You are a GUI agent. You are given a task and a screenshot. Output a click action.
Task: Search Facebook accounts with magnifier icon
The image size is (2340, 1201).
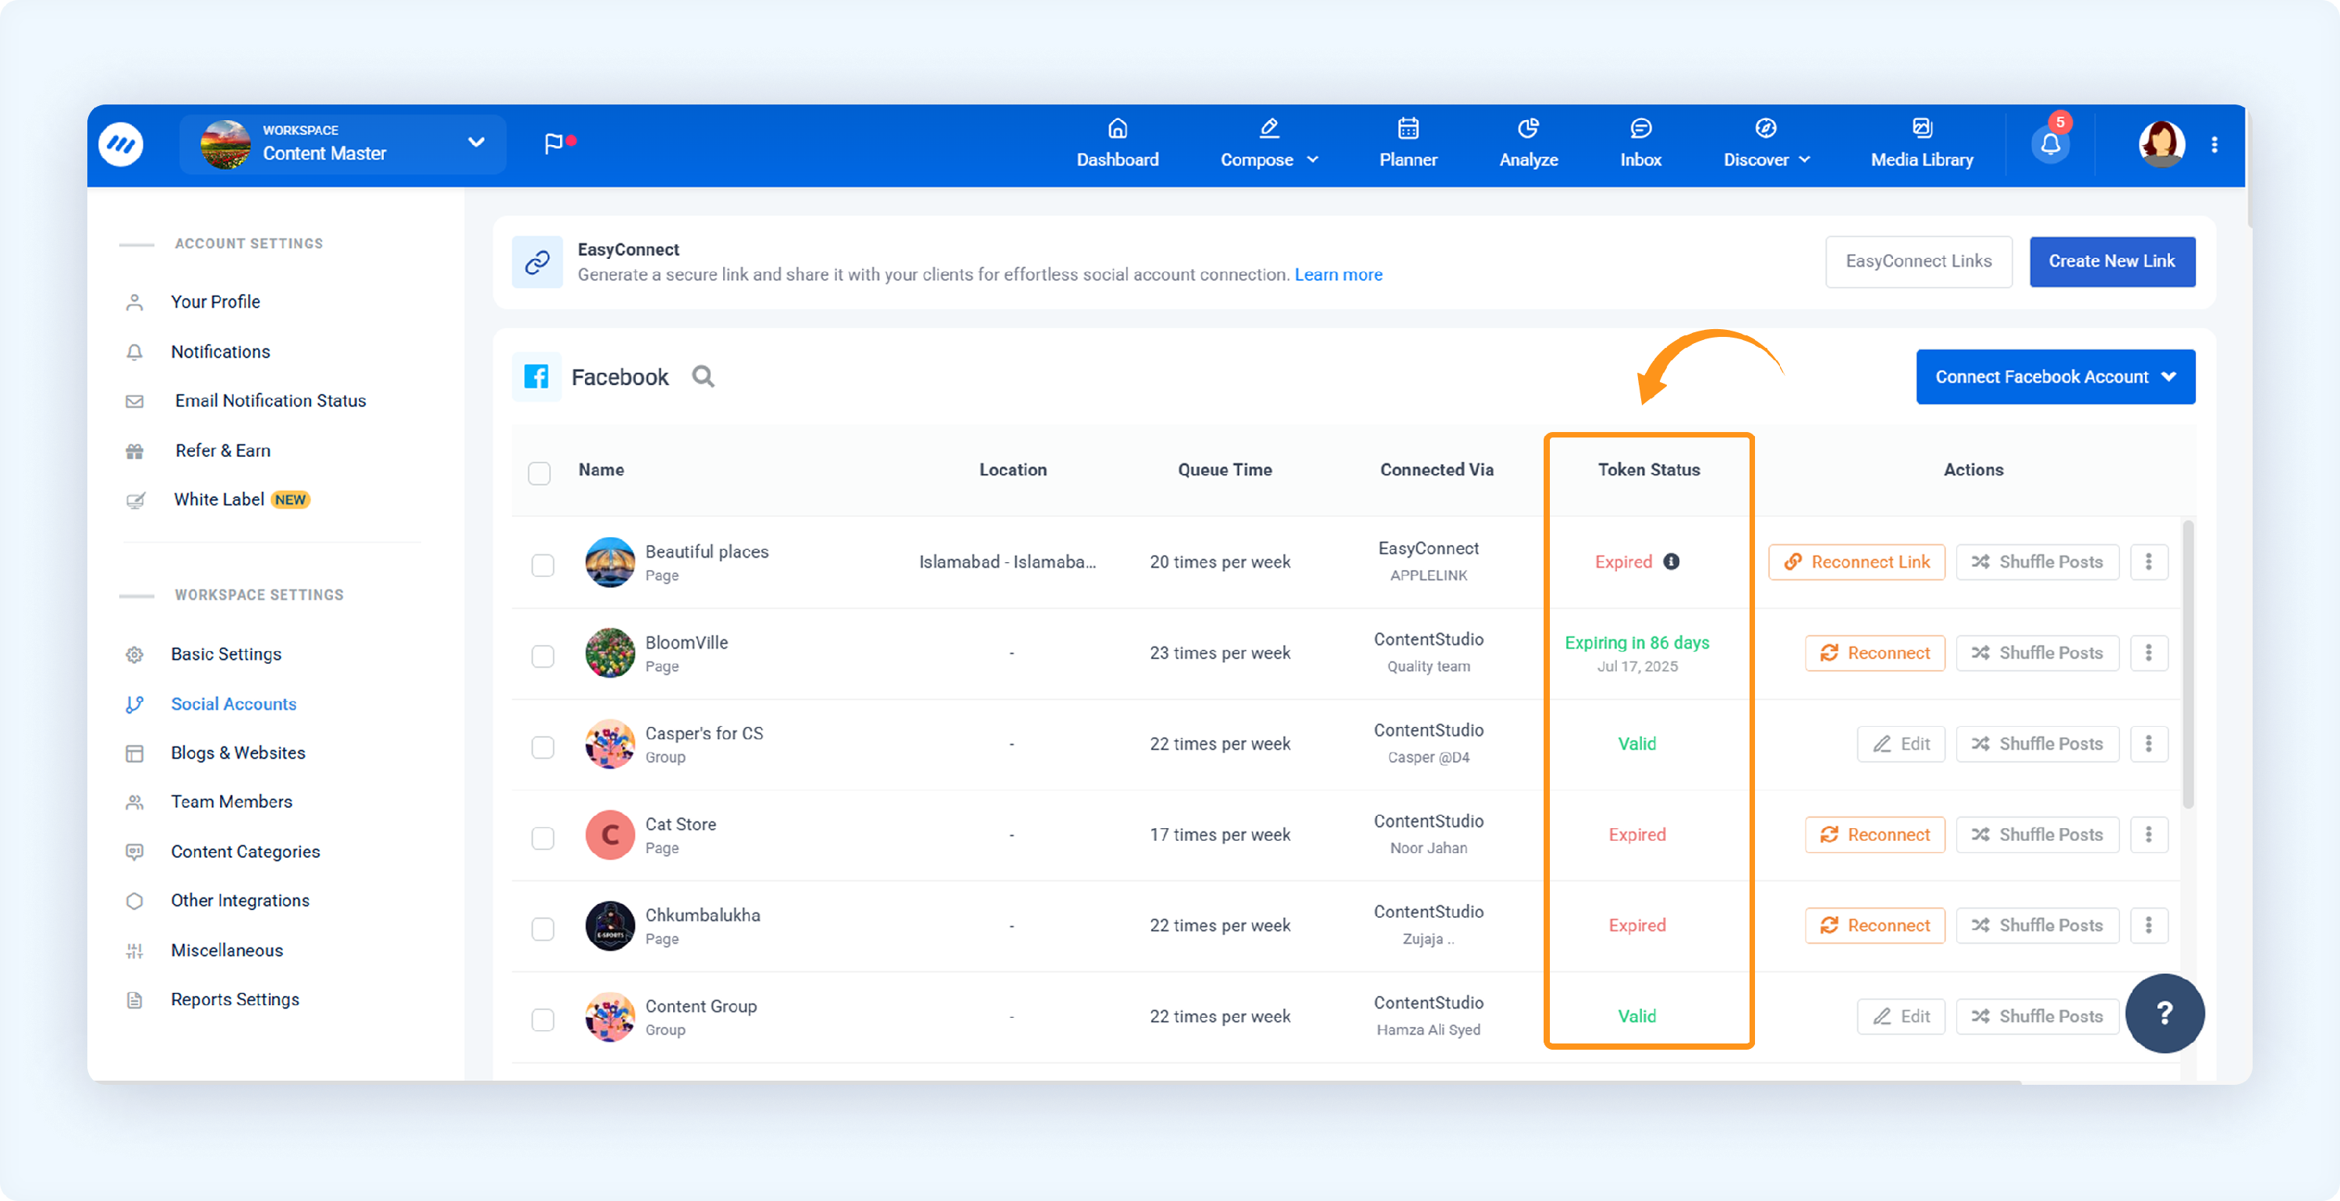[x=703, y=376]
